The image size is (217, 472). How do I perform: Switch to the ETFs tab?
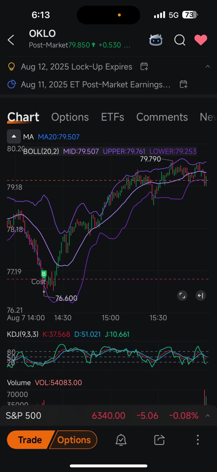112,117
